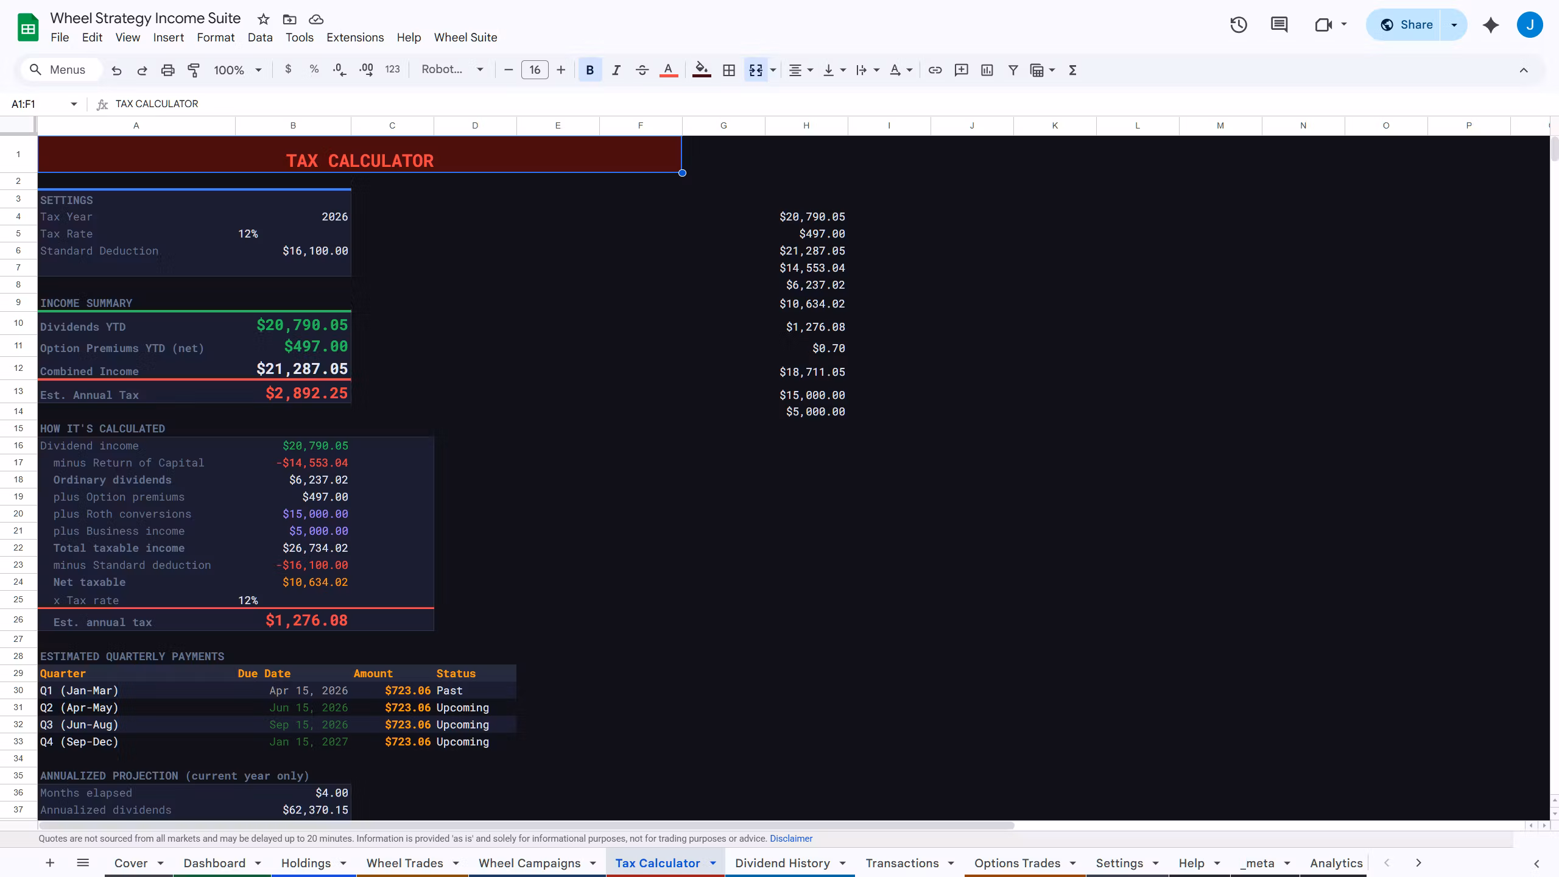
Task: Insert chart icon
Action: tap(987, 70)
